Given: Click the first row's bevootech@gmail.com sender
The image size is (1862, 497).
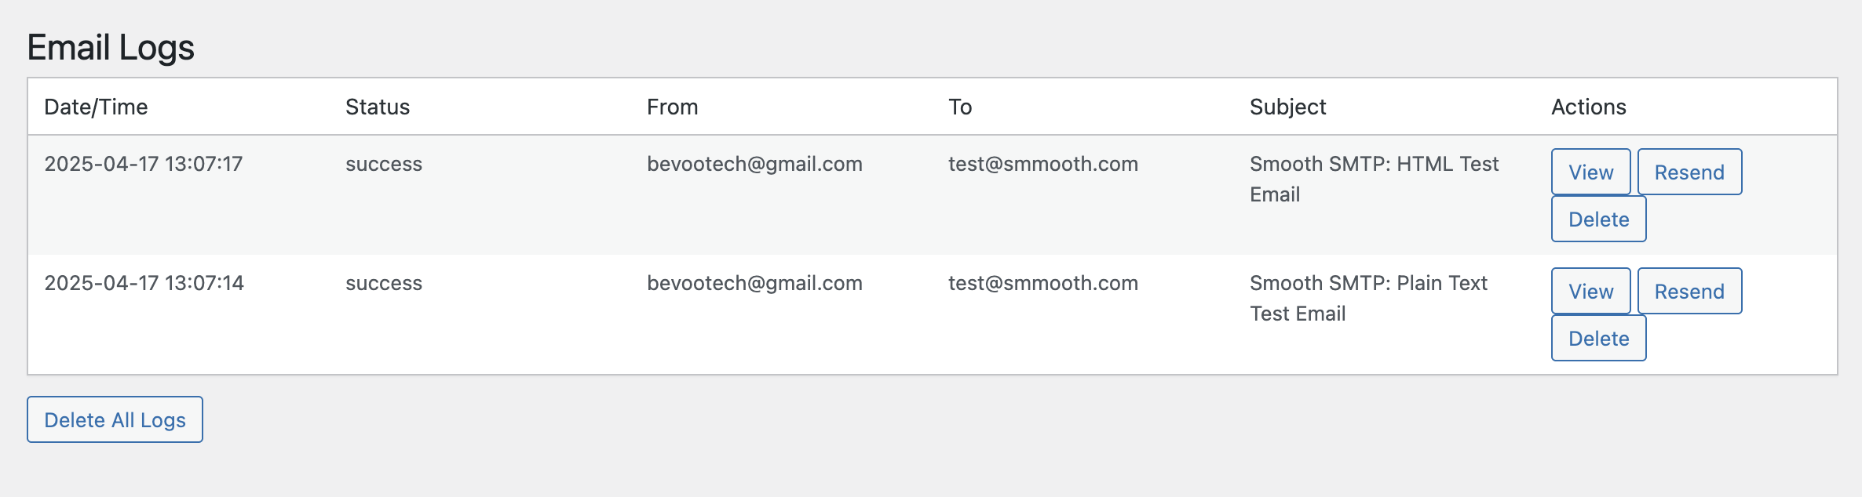Looking at the screenshot, I should pos(754,164).
